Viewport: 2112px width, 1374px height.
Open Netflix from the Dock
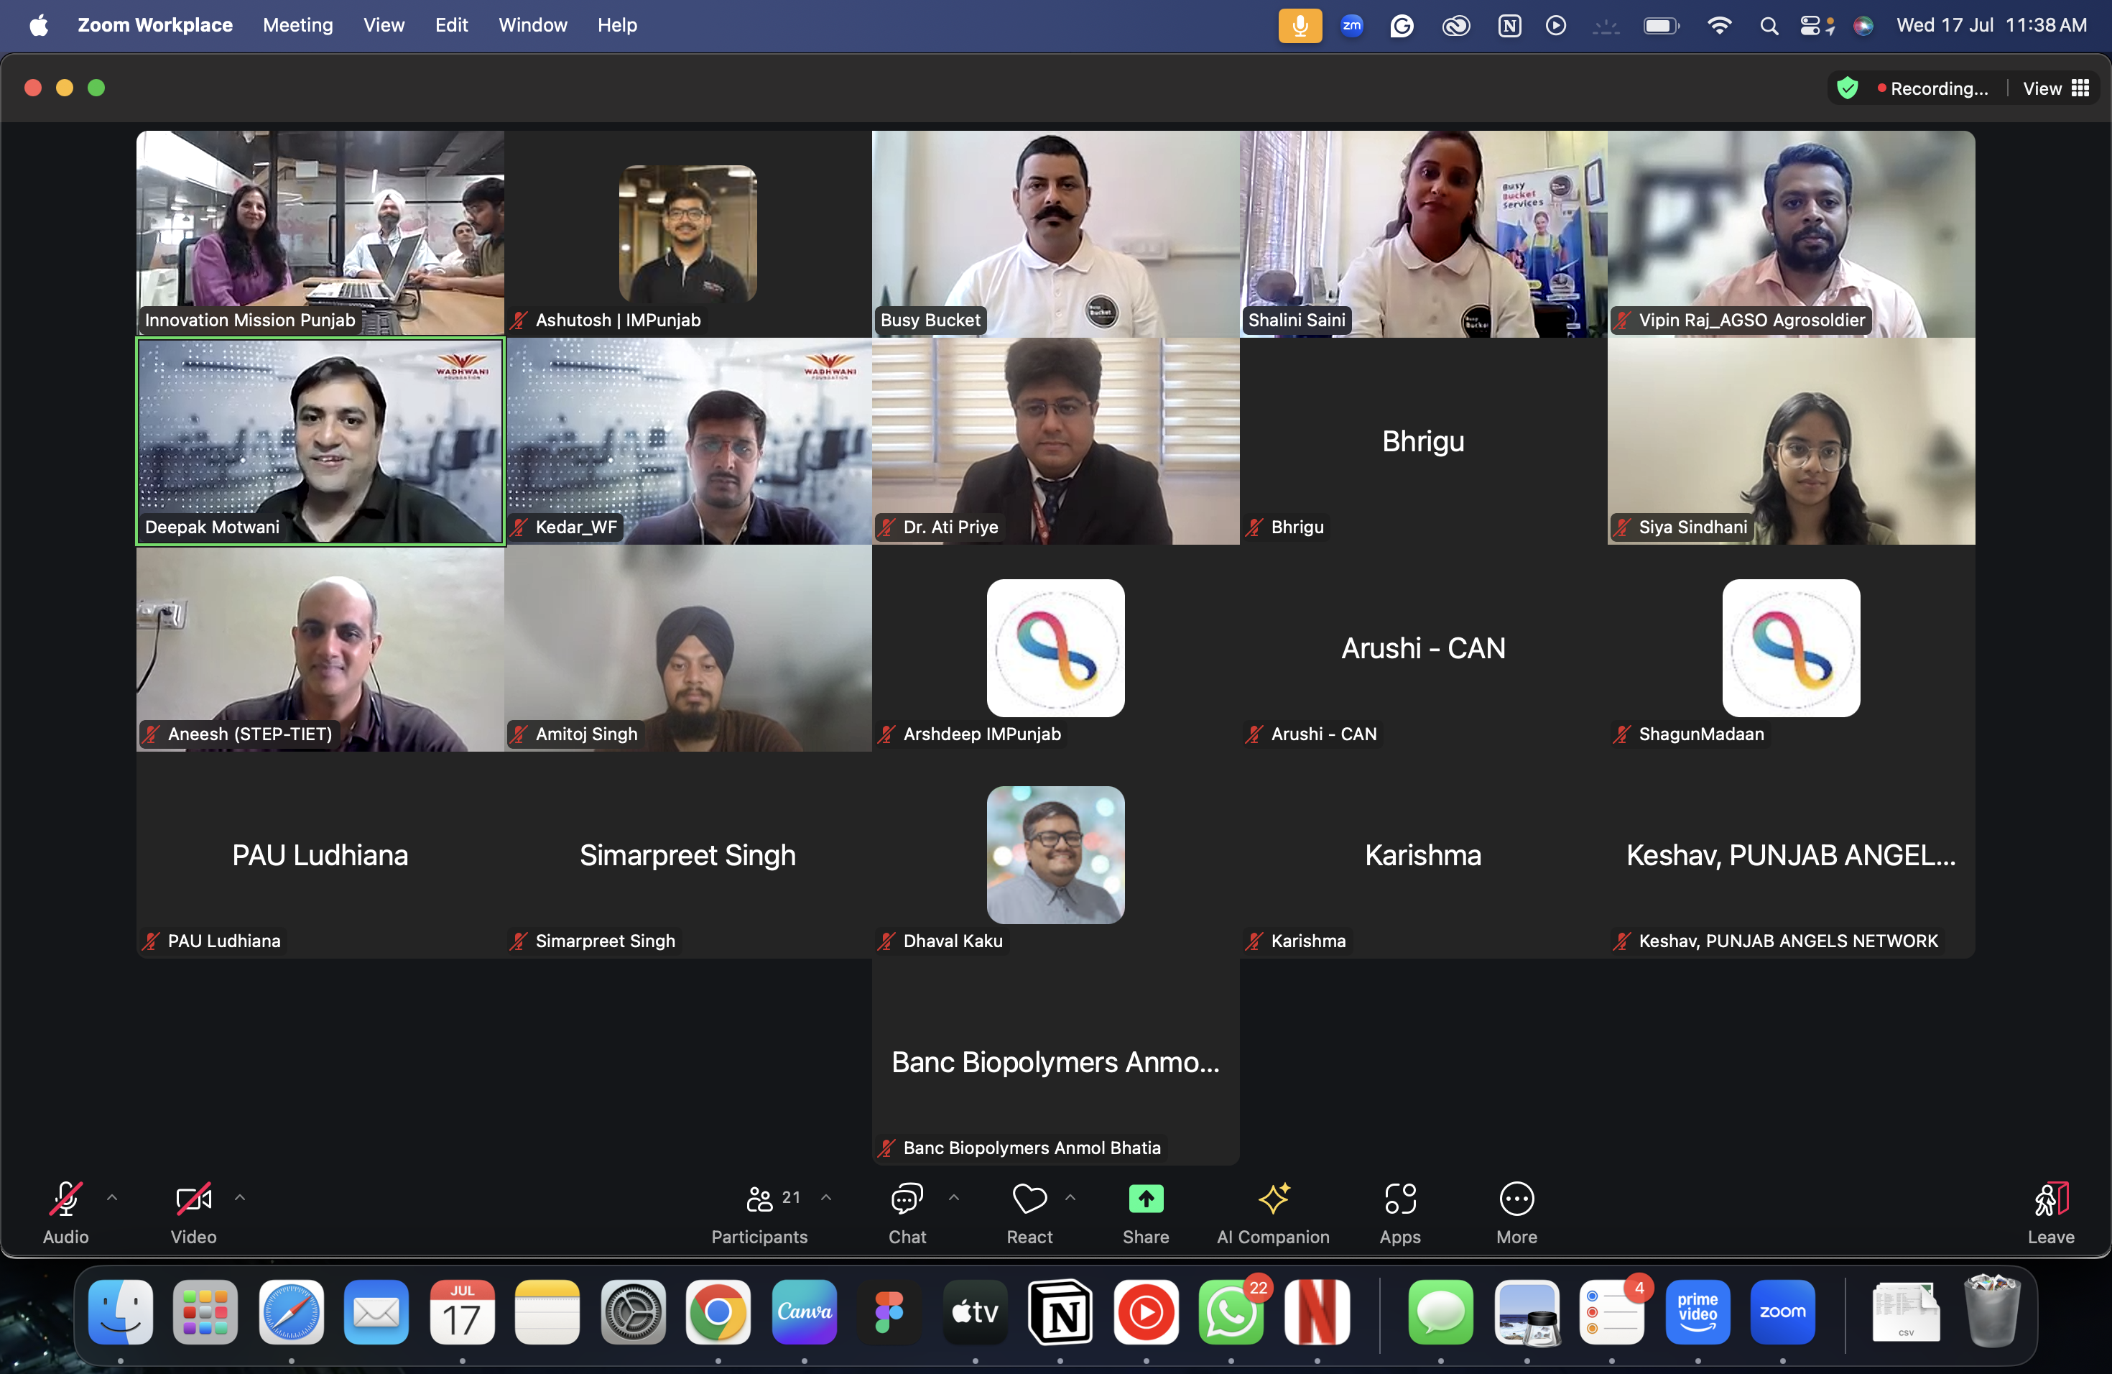click(1317, 1312)
